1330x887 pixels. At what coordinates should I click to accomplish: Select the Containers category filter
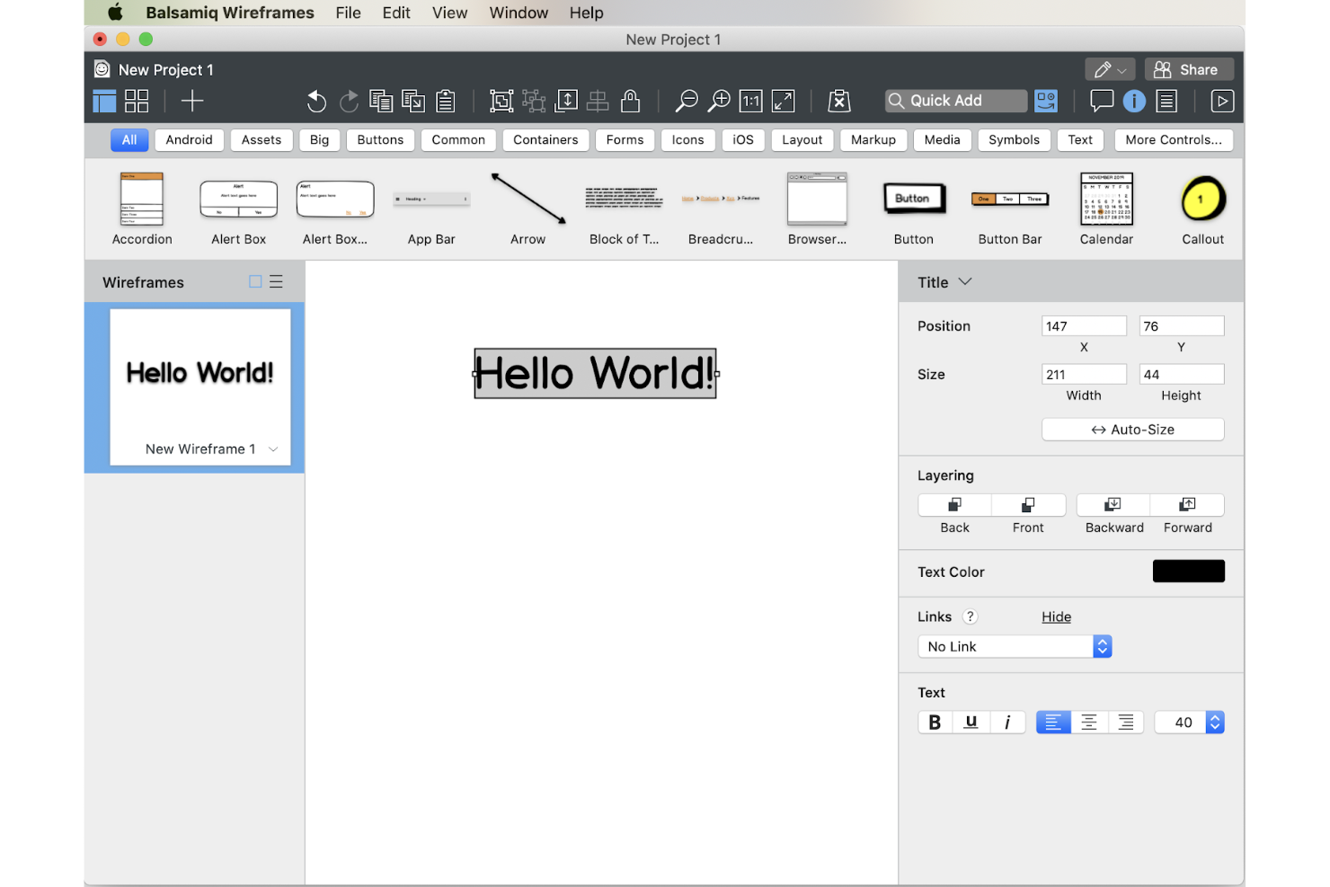[x=545, y=139]
